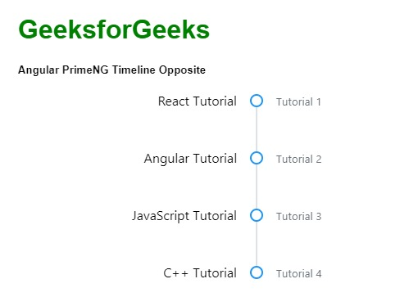Select the Angular Tutorial label
400x297 pixels.
click(x=190, y=159)
